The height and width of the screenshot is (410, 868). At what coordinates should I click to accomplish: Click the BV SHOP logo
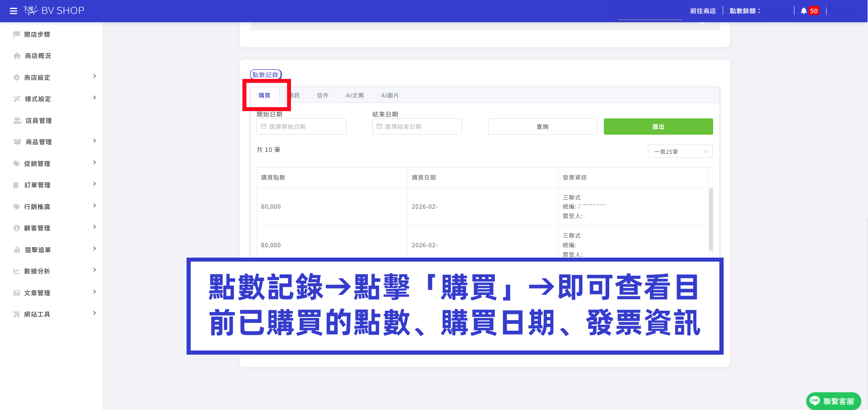pos(54,10)
